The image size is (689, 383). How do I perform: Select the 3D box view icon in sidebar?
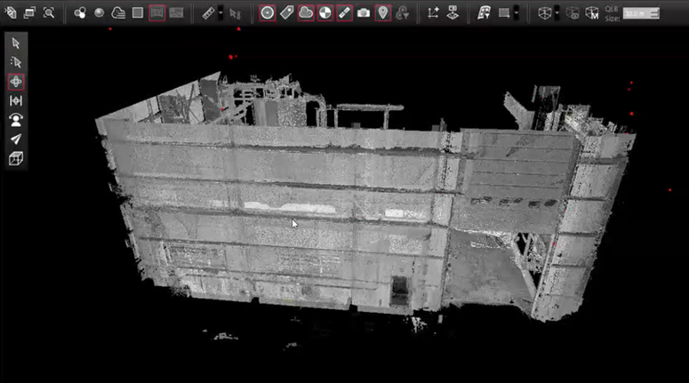pos(15,159)
